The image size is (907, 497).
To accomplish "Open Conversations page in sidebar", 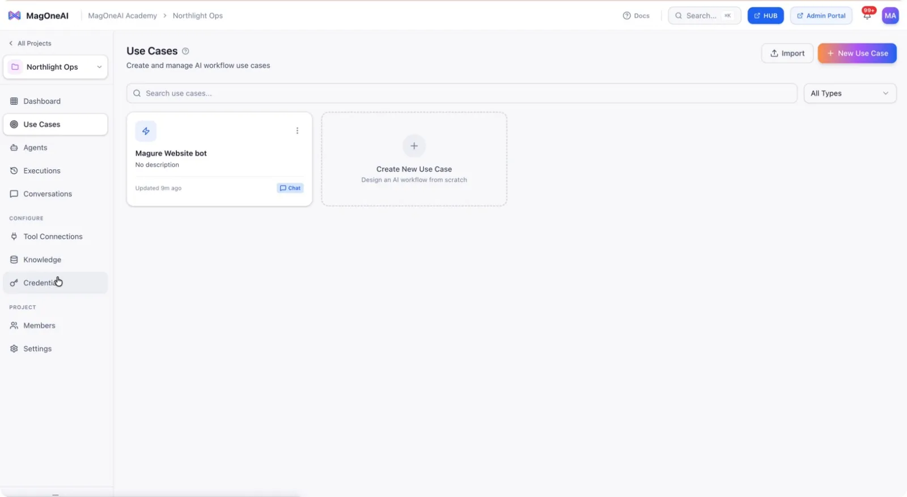I will tap(56, 194).
